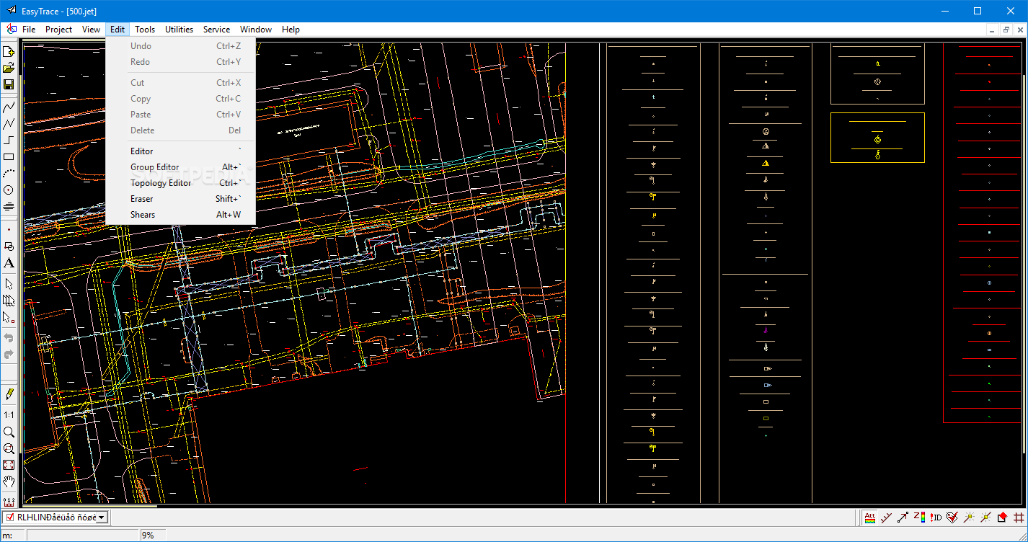Select the pencil tool in left toolbar
1028x542 pixels.
pos(9,394)
